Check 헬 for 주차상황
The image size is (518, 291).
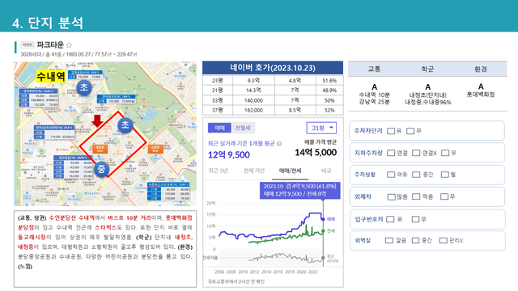(445, 175)
